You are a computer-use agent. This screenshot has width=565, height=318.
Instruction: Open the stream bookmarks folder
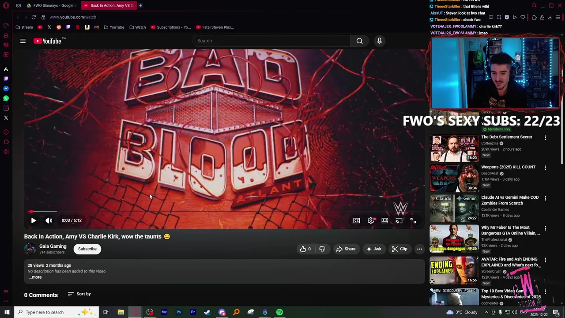[24, 27]
